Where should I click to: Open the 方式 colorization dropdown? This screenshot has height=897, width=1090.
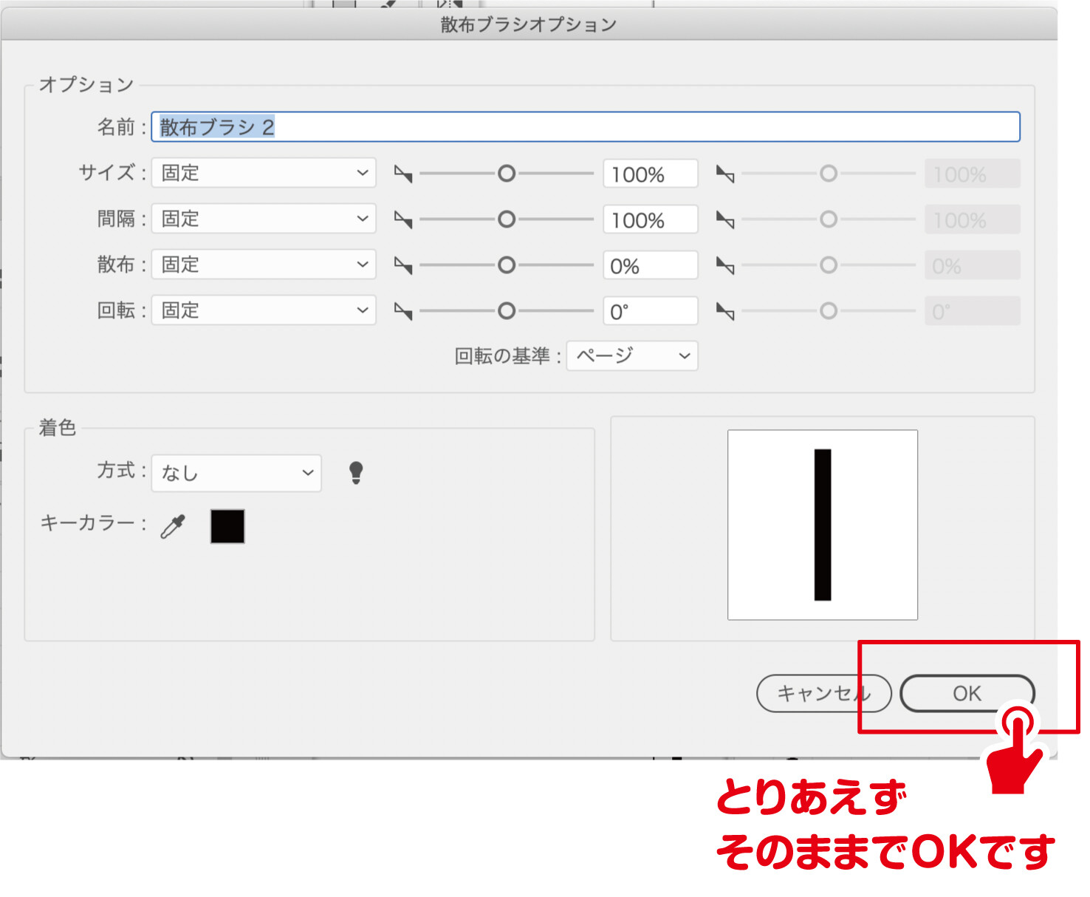tap(236, 473)
